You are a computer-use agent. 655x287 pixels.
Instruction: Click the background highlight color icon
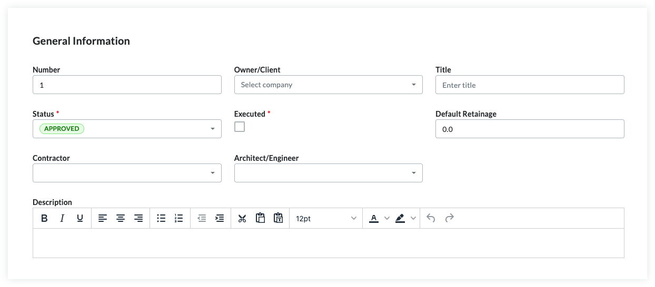coord(400,218)
